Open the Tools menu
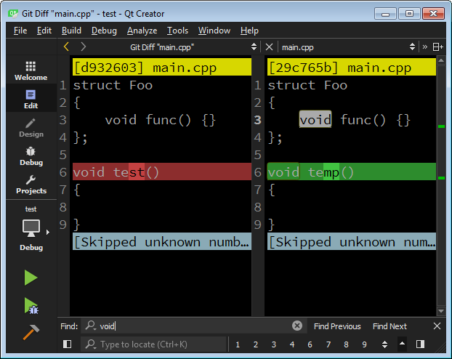 click(x=177, y=31)
